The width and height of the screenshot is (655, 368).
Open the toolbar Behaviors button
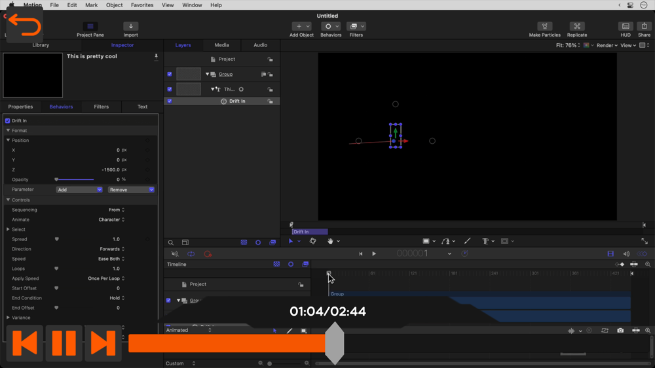point(330,26)
